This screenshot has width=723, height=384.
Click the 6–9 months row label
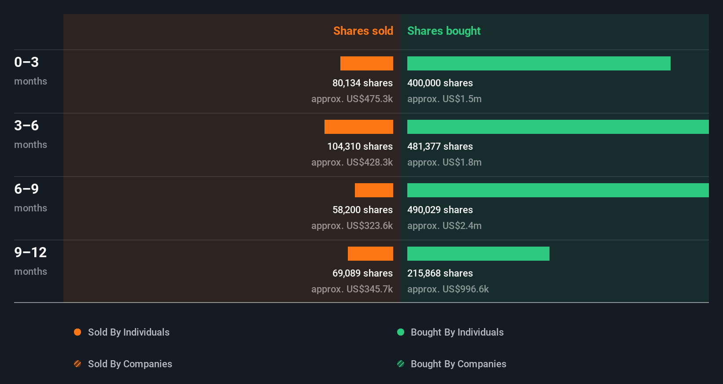pyautogui.click(x=30, y=198)
